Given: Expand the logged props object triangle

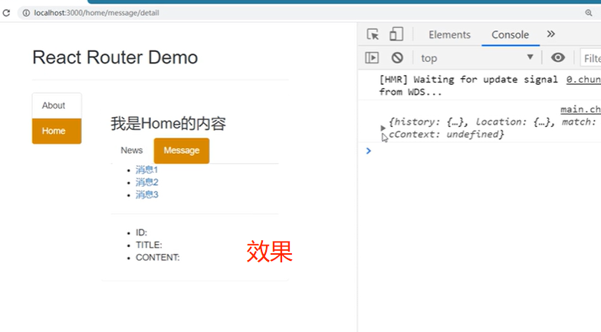Looking at the screenshot, I should (383, 129).
